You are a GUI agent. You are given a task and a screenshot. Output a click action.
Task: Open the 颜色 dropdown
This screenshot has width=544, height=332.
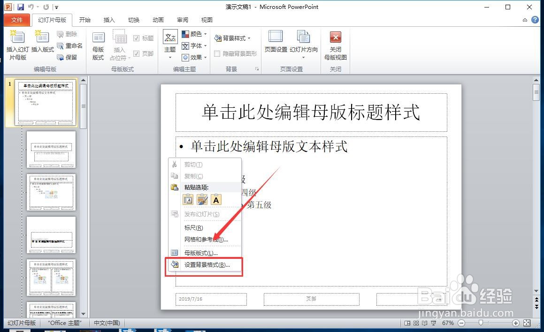(x=194, y=33)
